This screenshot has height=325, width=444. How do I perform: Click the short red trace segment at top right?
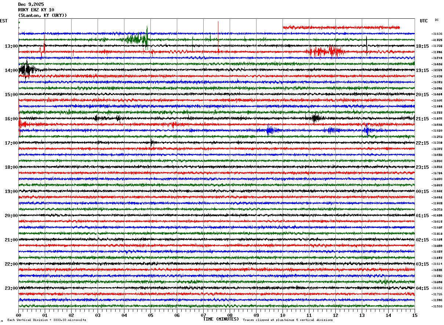click(x=341, y=27)
